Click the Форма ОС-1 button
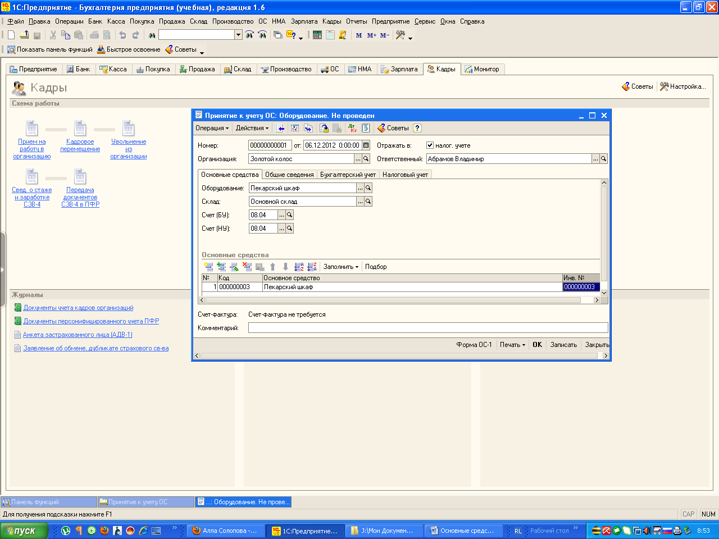The height and width of the screenshot is (539, 719). coord(474,345)
